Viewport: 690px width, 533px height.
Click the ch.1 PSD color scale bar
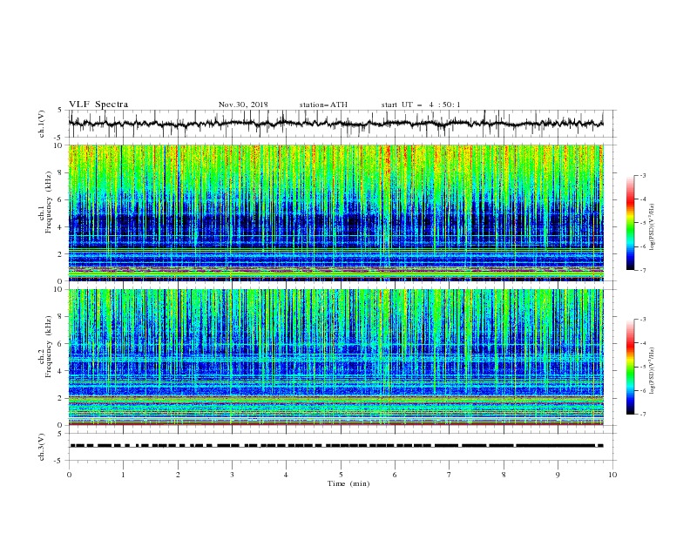(631, 222)
